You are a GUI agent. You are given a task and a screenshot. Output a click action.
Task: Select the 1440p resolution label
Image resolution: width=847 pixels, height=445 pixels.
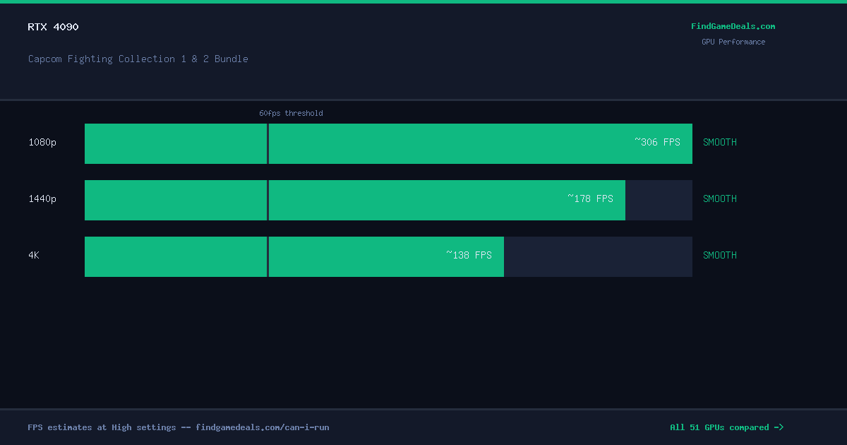point(42,198)
